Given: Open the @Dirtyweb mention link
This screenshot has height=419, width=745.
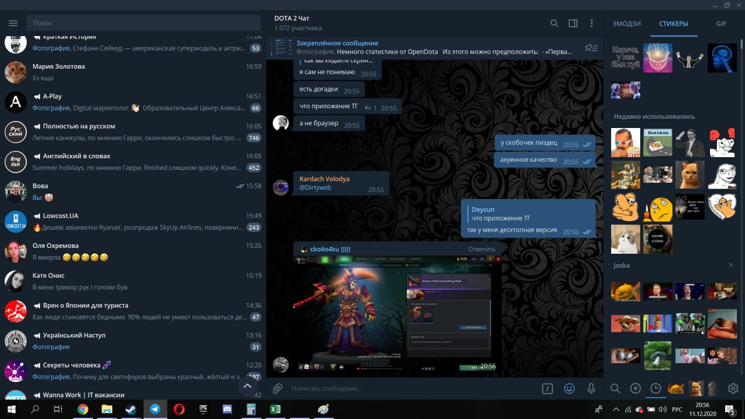Looking at the screenshot, I should point(315,188).
